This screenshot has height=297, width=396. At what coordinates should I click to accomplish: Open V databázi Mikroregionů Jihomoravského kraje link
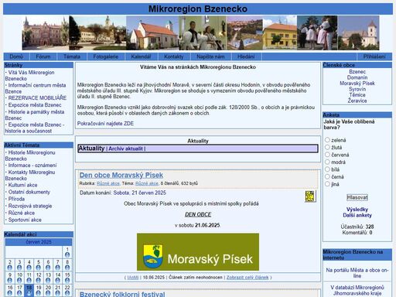click(357, 290)
